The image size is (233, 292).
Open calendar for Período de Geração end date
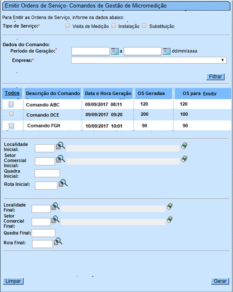coord(166,51)
